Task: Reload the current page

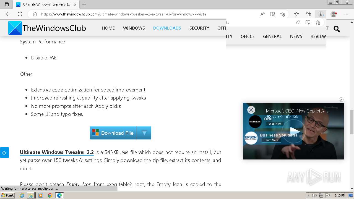Action: coord(20,14)
